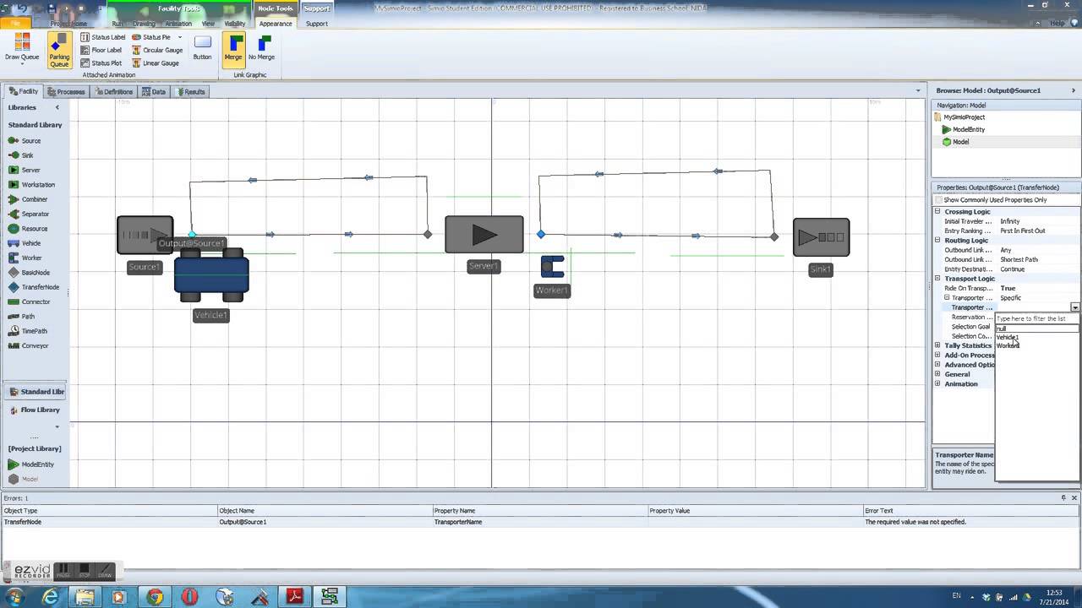This screenshot has height=608, width=1082.
Task: Pick Resource from the Standard Library
Action: click(28, 229)
